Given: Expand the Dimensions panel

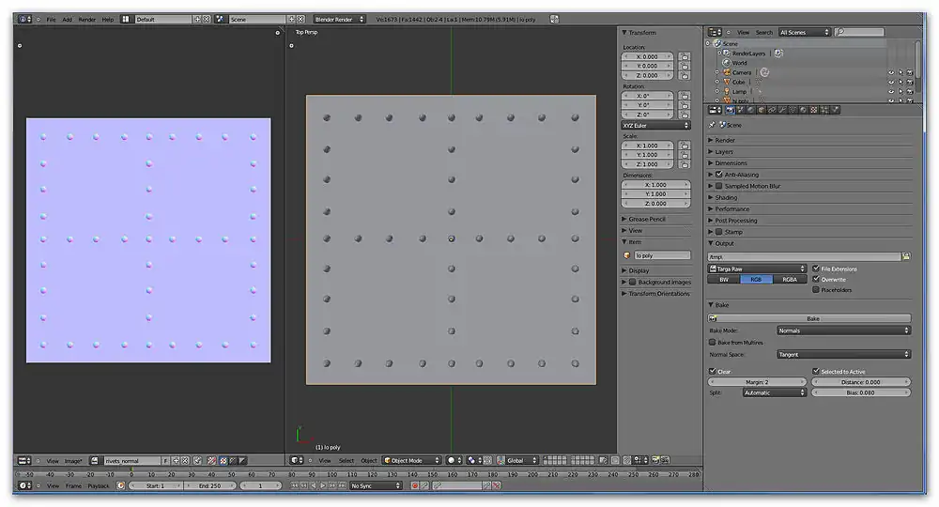Looking at the screenshot, I should [731, 163].
